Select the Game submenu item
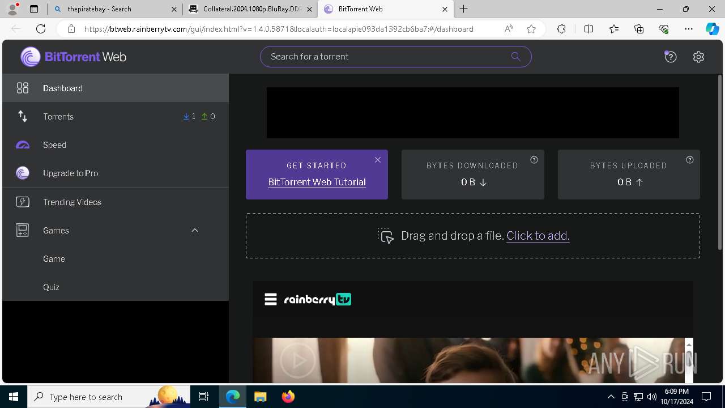Image resolution: width=725 pixels, height=408 pixels. pyautogui.click(x=116, y=258)
